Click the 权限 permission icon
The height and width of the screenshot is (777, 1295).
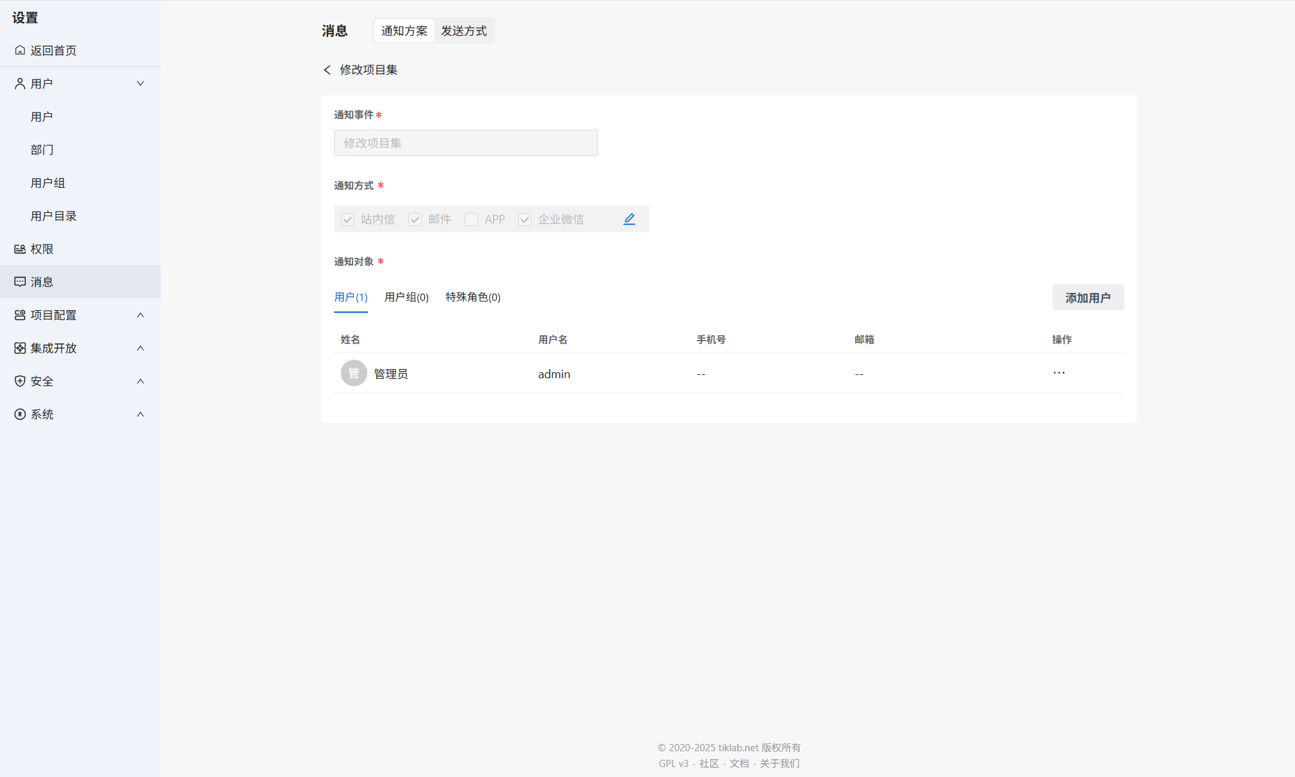pyautogui.click(x=20, y=249)
